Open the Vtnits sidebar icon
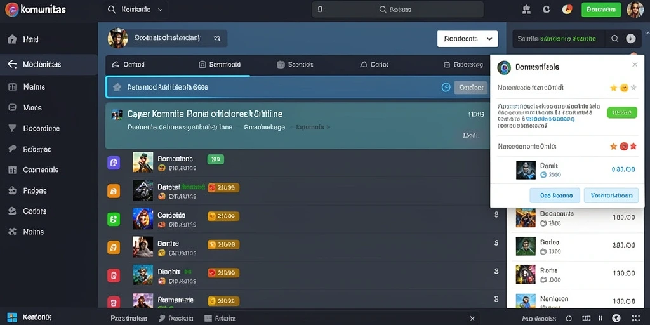The width and height of the screenshot is (650, 325). (x=13, y=107)
